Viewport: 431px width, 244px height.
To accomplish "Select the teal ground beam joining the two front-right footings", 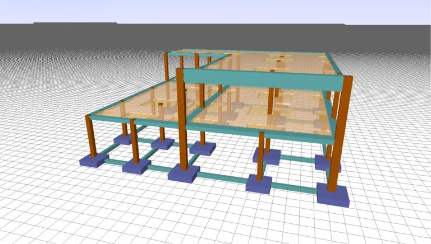I will pyautogui.click(x=294, y=188).
